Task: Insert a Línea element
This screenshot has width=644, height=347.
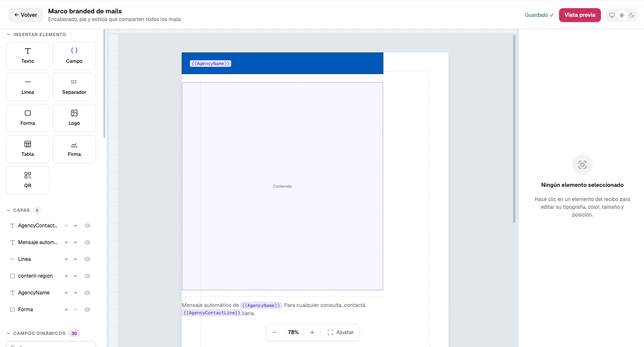Action: point(28,87)
